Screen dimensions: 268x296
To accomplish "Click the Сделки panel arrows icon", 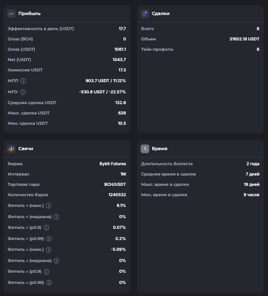I will [145, 13].
